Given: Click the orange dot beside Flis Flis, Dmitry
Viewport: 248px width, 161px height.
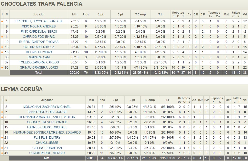Looking at the screenshot, I should click(2, 138).
